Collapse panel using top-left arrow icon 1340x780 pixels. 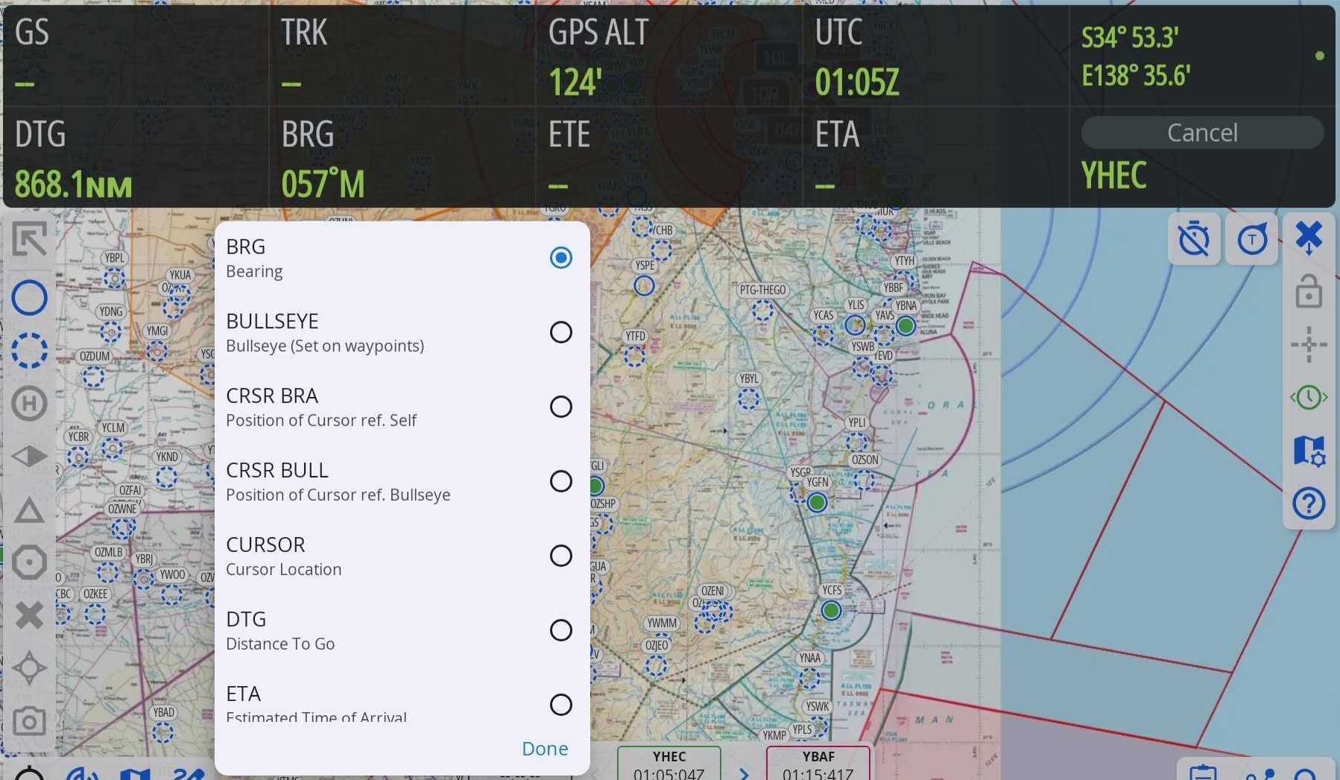(x=29, y=240)
